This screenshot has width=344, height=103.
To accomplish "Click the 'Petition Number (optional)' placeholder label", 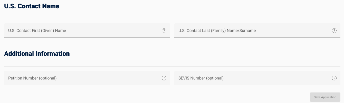I will click(x=32, y=78).
